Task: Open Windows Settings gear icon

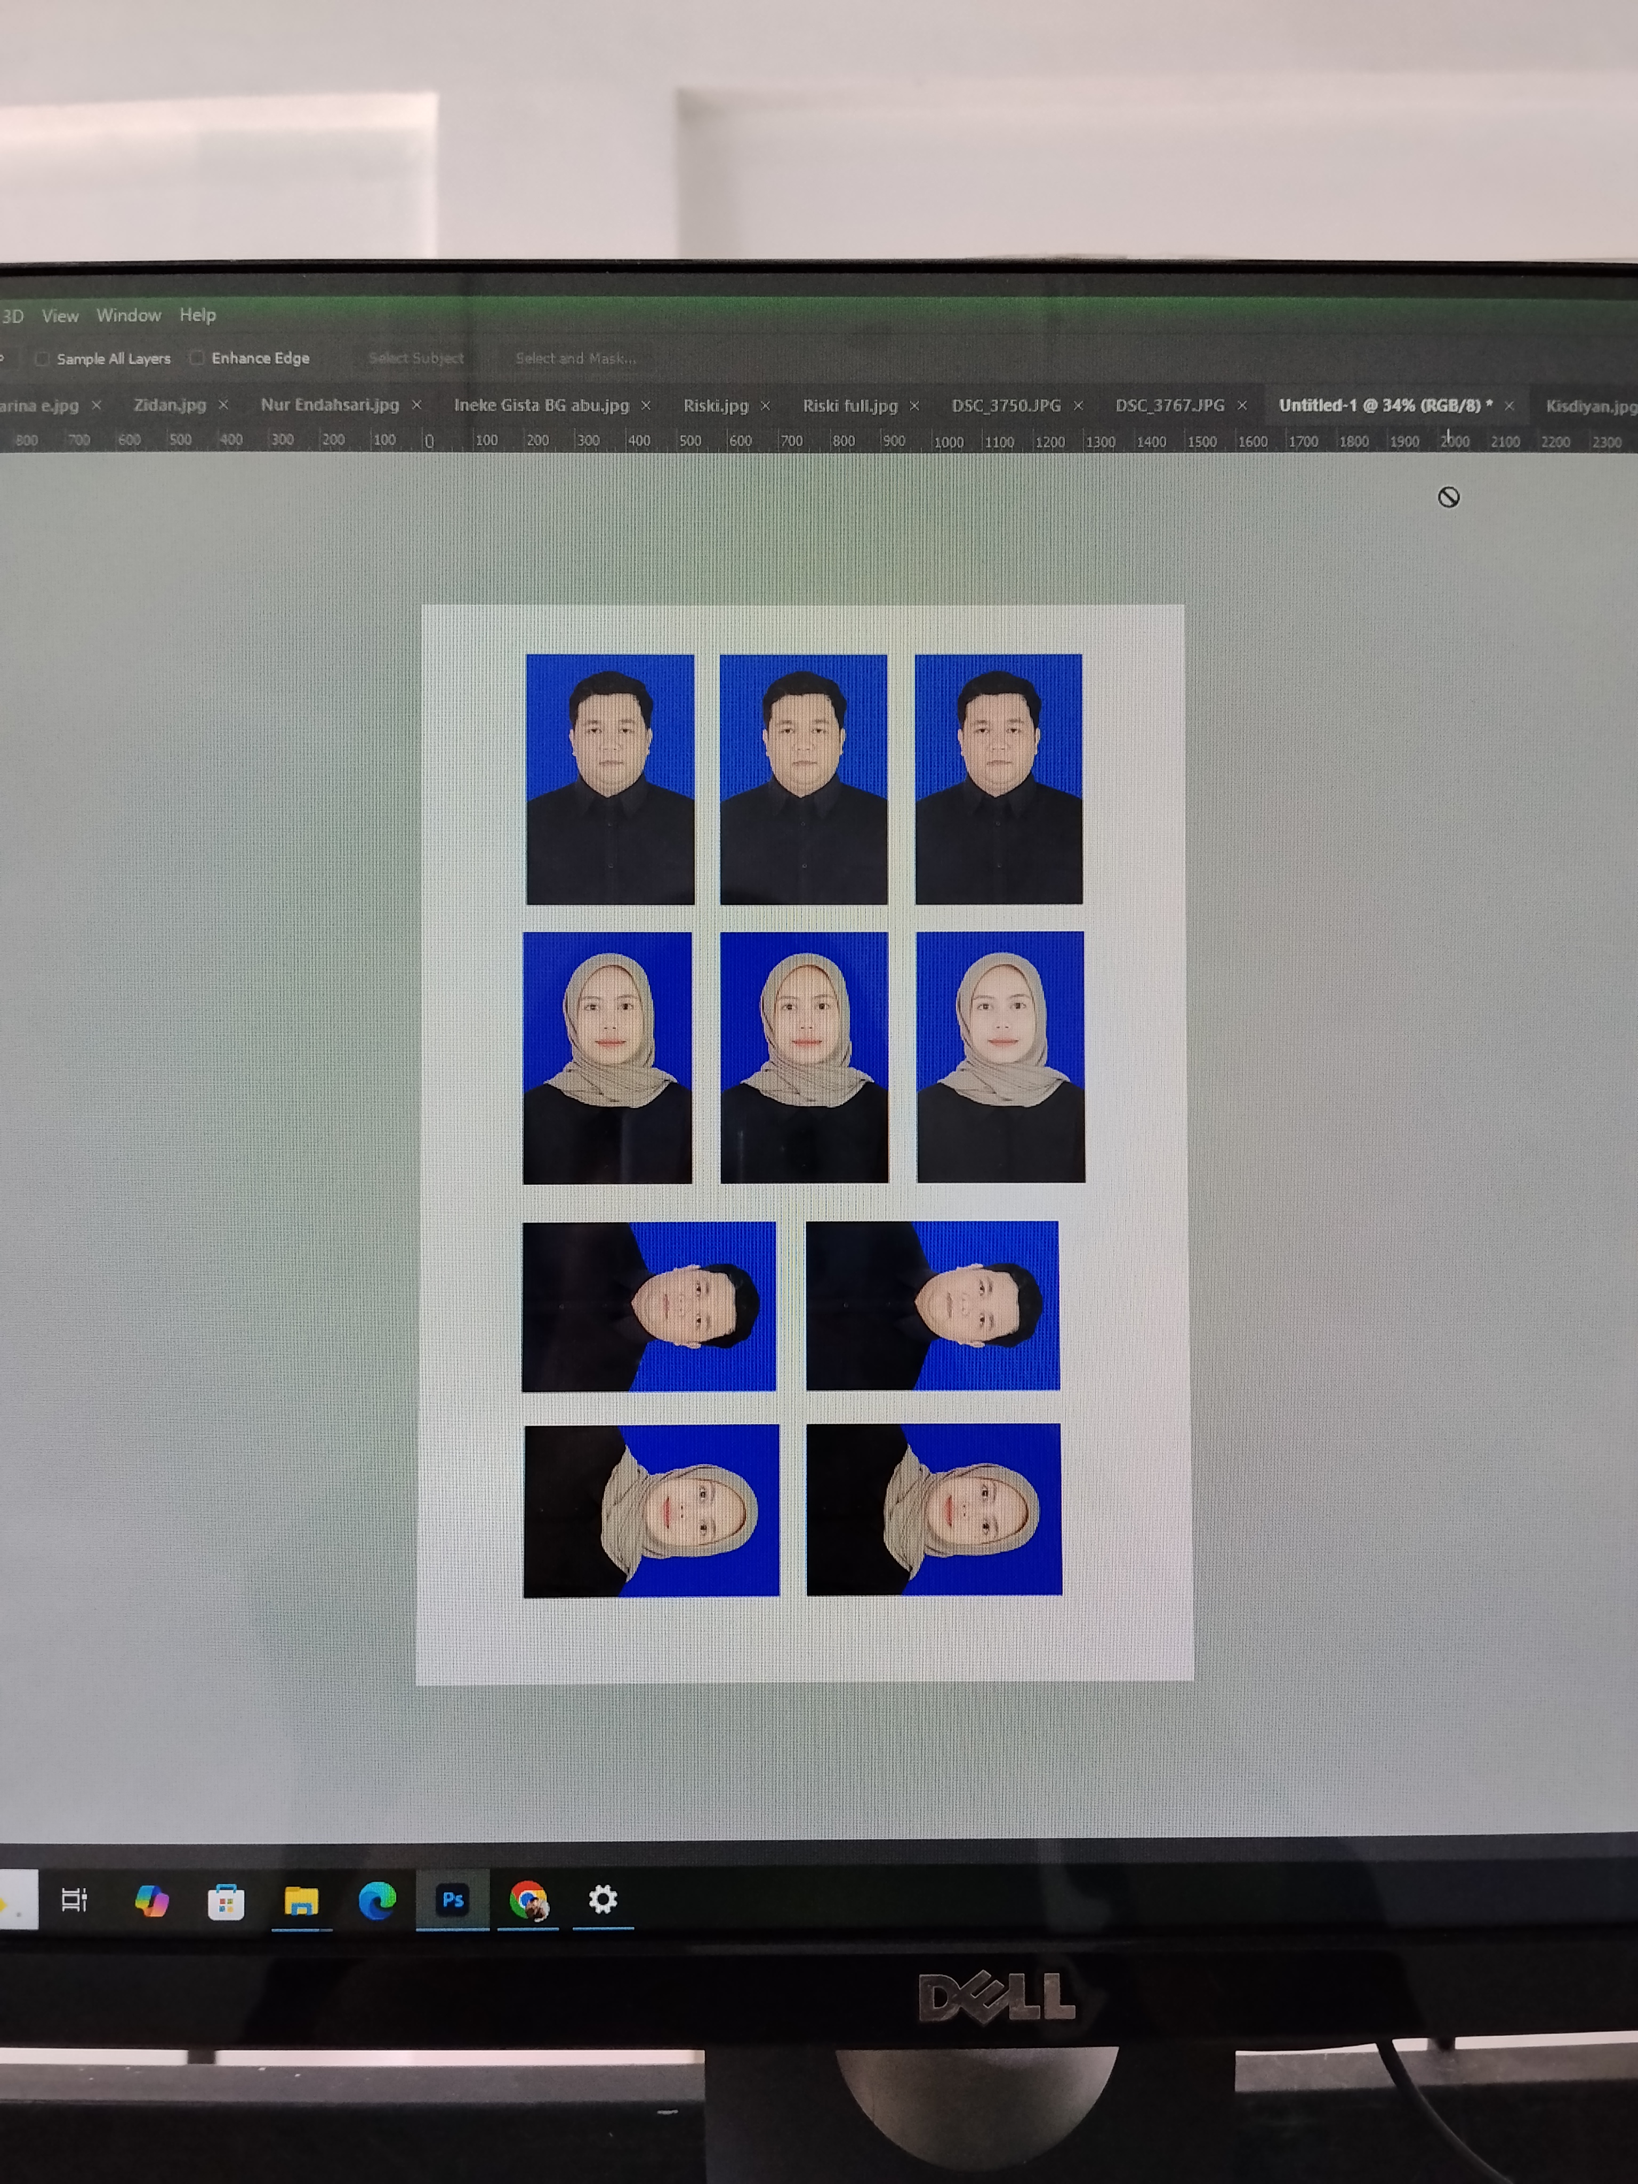Action: click(603, 1899)
